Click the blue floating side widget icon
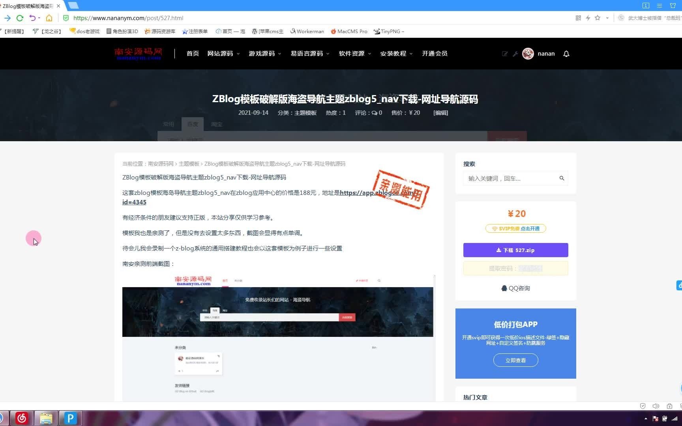682x426 pixels. coord(679,285)
